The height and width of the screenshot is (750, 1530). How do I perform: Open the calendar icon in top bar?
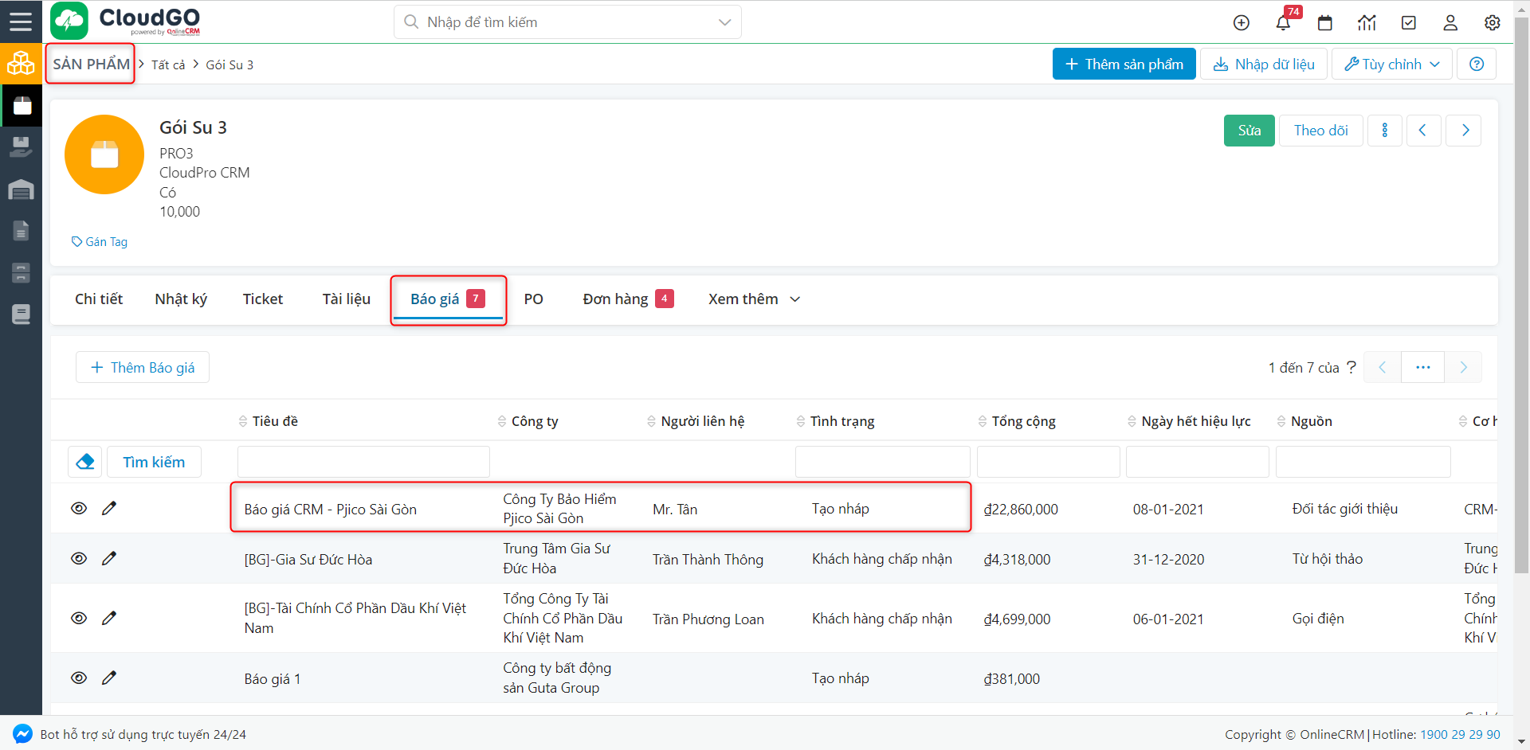pos(1325,23)
